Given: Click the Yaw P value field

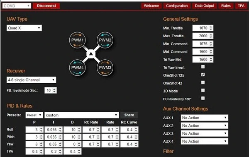Looking at the screenshot, I should pyautogui.click(x=34, y=144).
